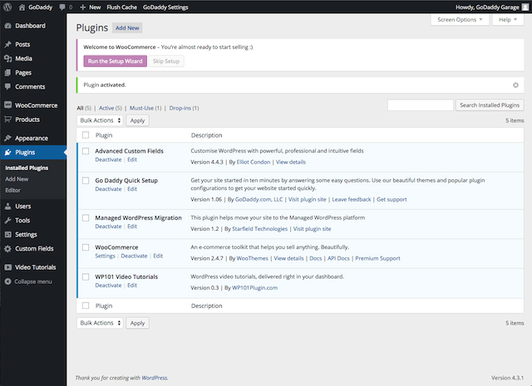
Task: Click the Video Tutorials play icon in sidebar
Action: tap(7, 267)
